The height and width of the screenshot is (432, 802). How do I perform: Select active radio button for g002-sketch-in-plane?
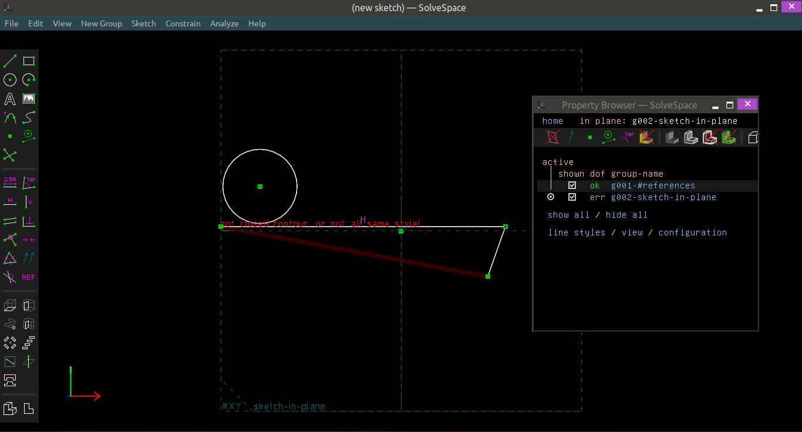[x=551, y=197]
